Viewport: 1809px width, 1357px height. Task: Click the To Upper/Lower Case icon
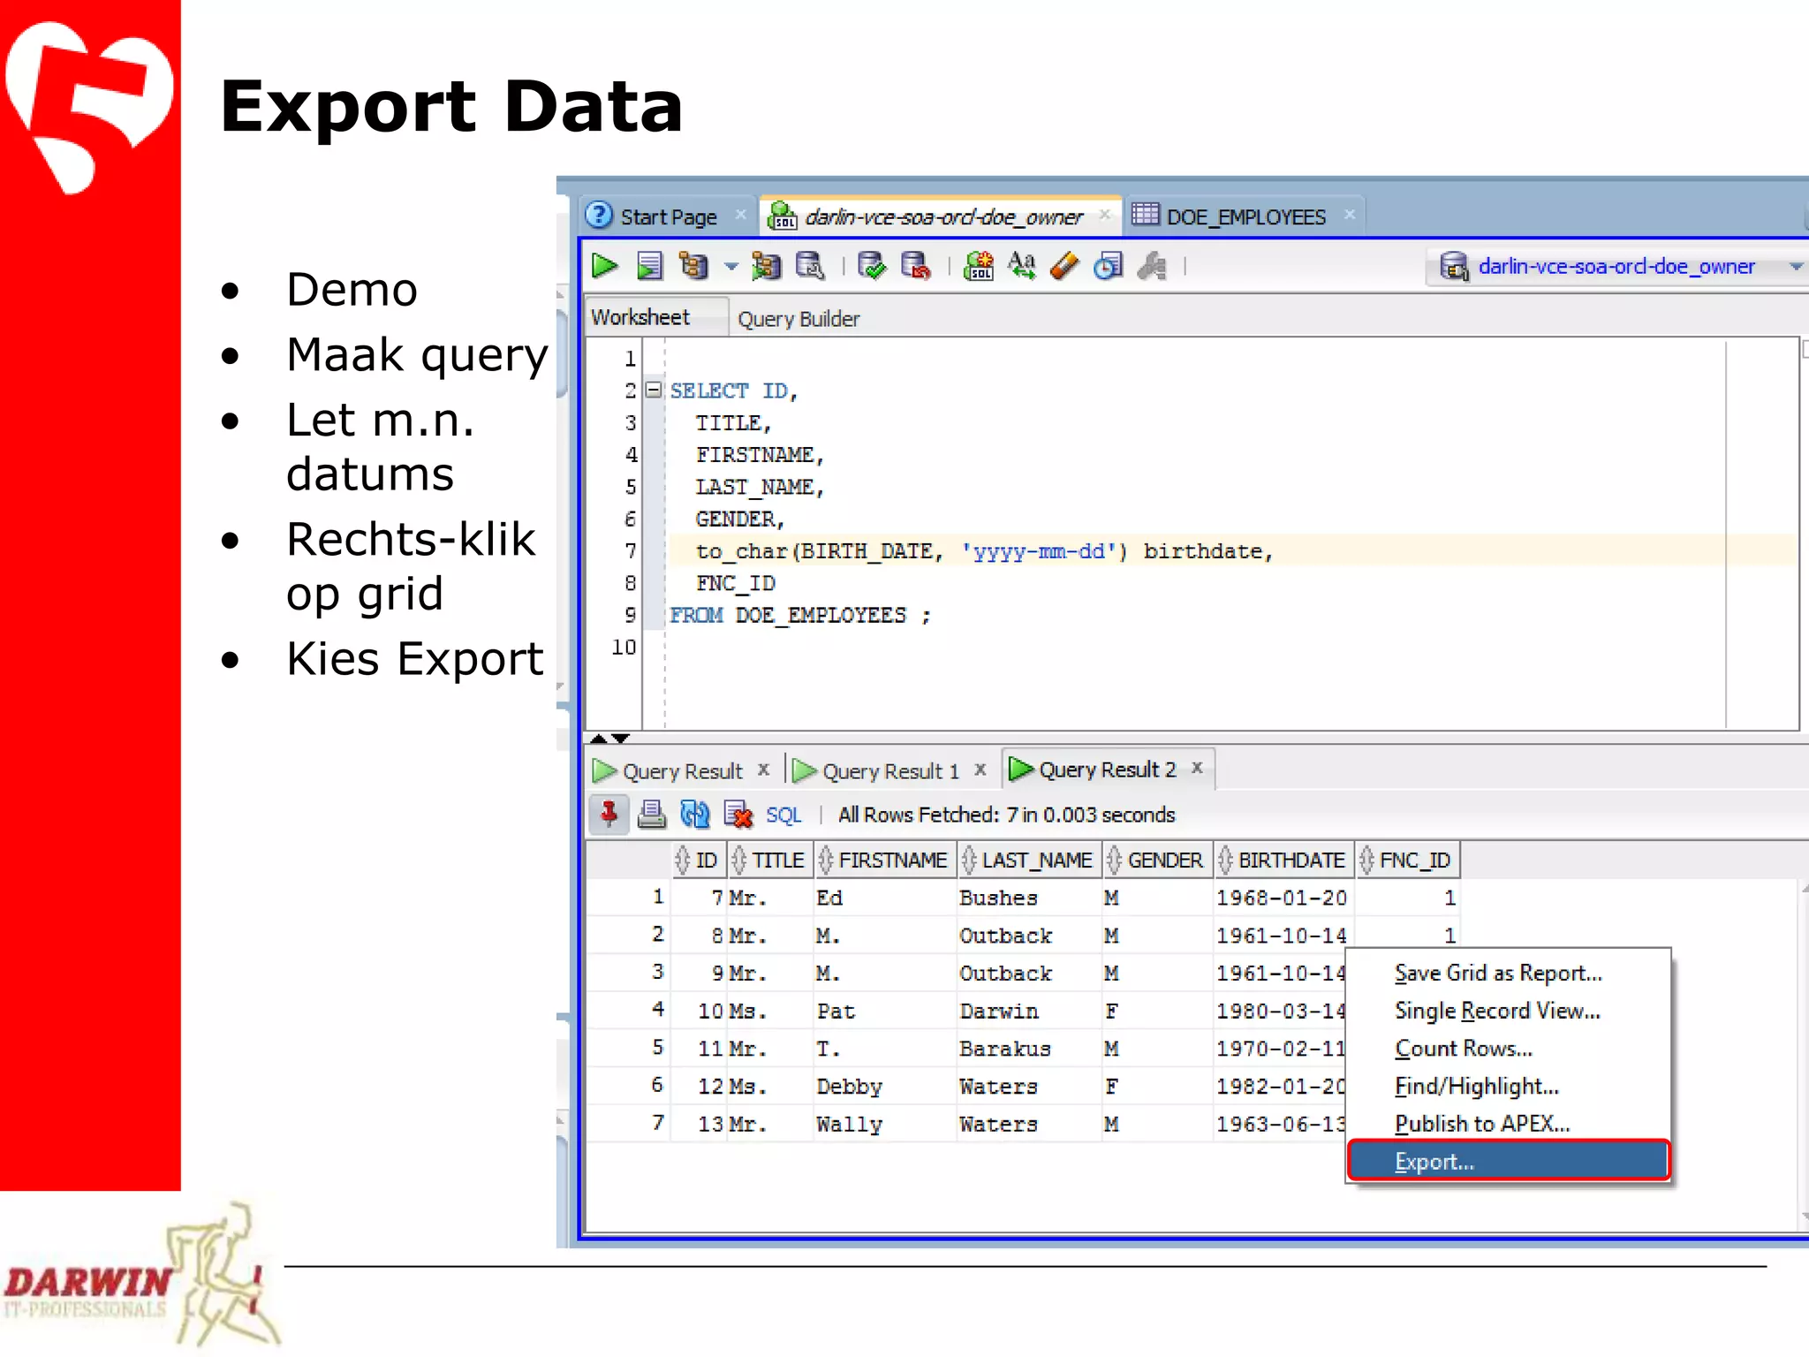pos(1022,266)
